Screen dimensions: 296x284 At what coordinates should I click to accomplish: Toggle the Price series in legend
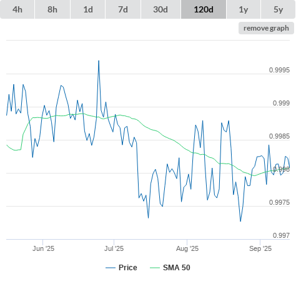tap(128, 268)
